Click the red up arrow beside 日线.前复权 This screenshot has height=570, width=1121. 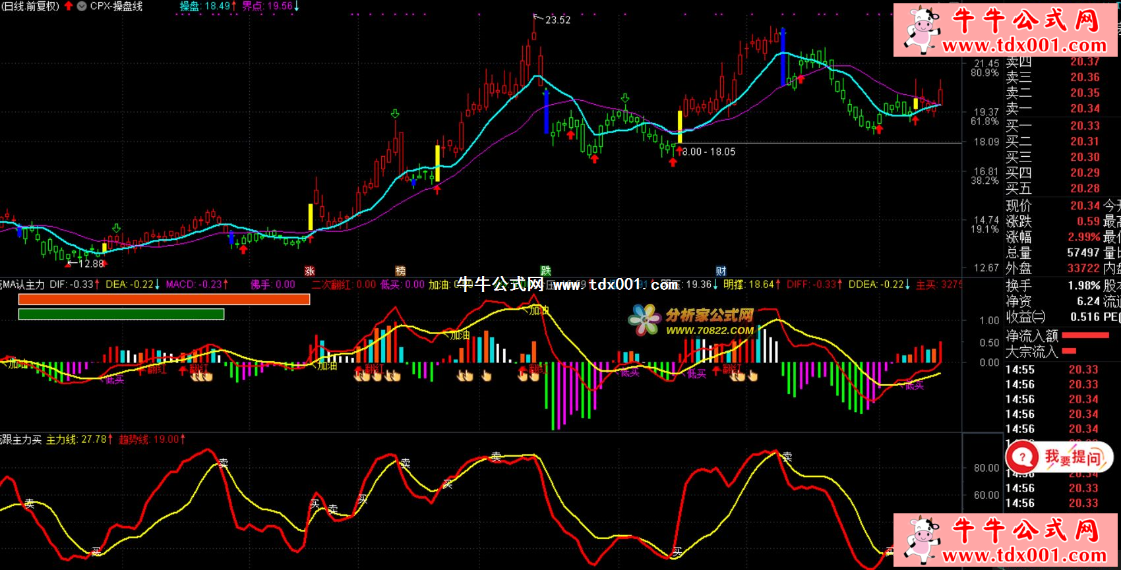click(69, 6)
